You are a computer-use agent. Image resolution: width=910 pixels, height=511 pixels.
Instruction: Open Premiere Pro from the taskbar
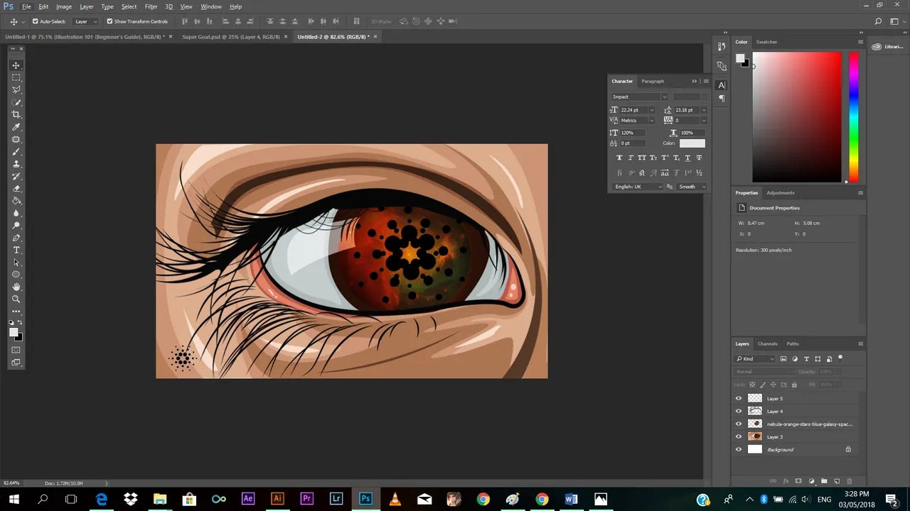pyautogui.click(x=307, y=499)
